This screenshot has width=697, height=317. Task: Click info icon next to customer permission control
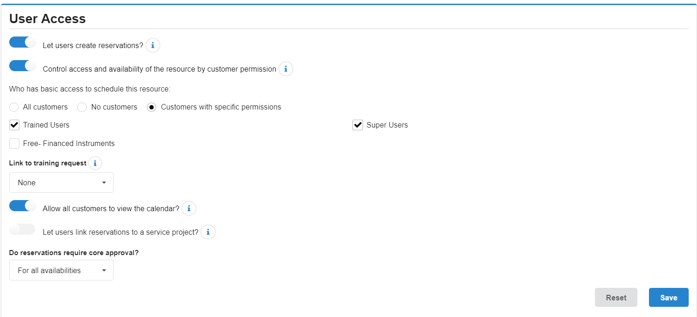tap(286, 69)
